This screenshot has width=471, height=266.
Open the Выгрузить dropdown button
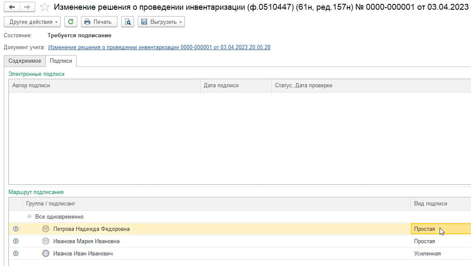[x=161, y=22]
